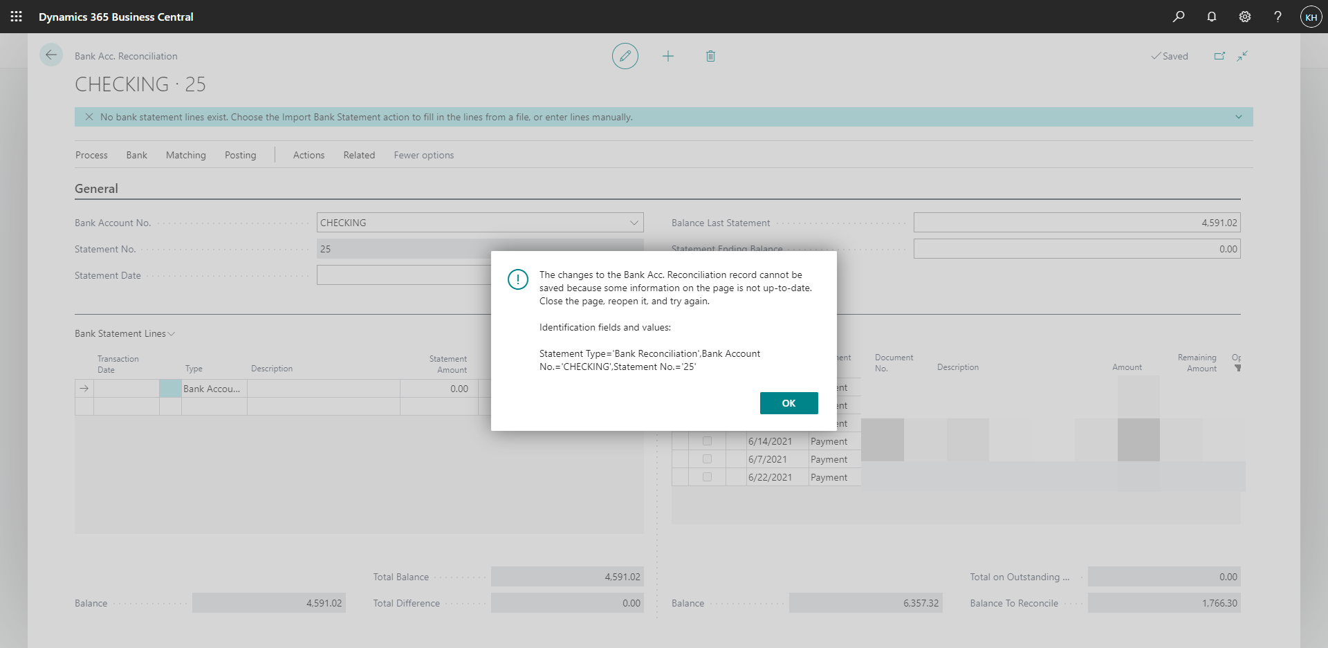Click the Statement Amount cell 0.00
1328x648 pixels.
pyautogui.click(x=439, y=389)
